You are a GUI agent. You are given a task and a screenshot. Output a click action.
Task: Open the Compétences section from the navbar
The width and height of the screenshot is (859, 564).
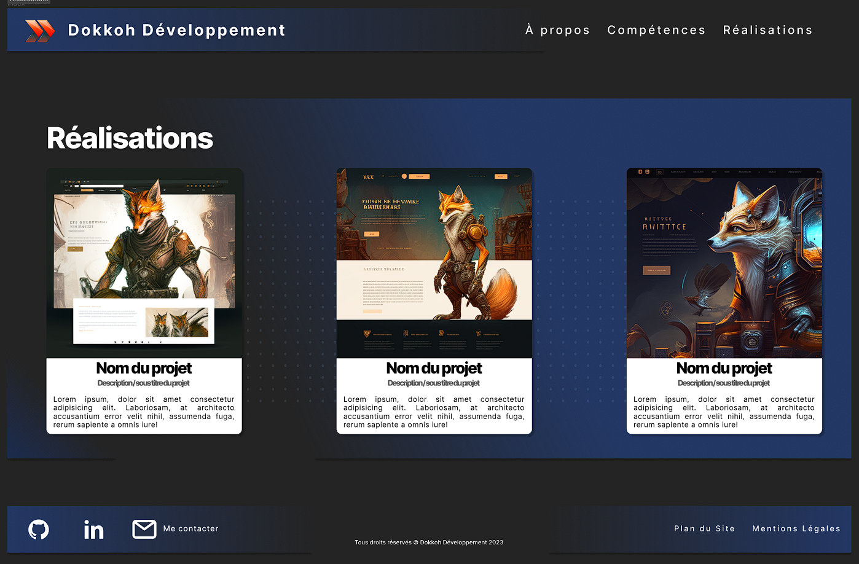pos(656,29)
